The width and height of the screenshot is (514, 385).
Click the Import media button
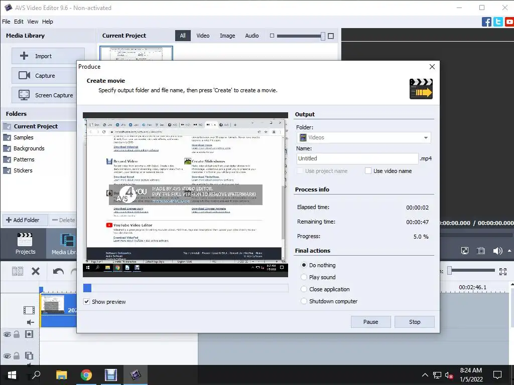point(48,56)
